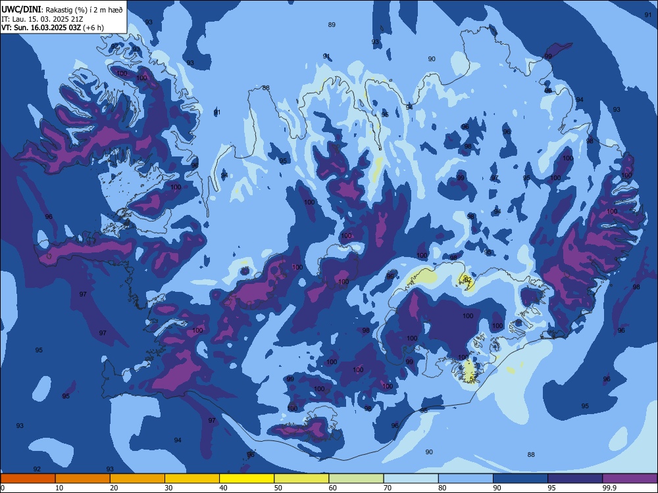Pick the 80–90 light blue legend swatch

[x=466, y=479]
